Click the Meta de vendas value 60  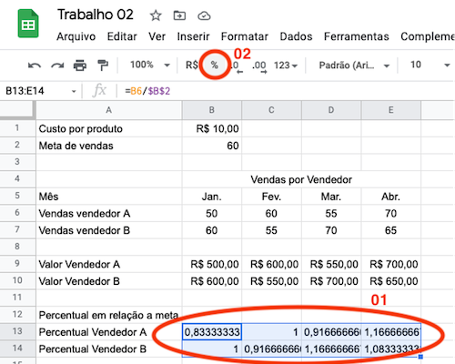pos(212,146)
